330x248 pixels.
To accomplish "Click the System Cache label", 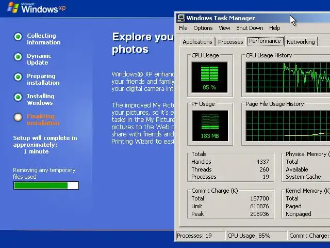I will [x=303, y=177].
